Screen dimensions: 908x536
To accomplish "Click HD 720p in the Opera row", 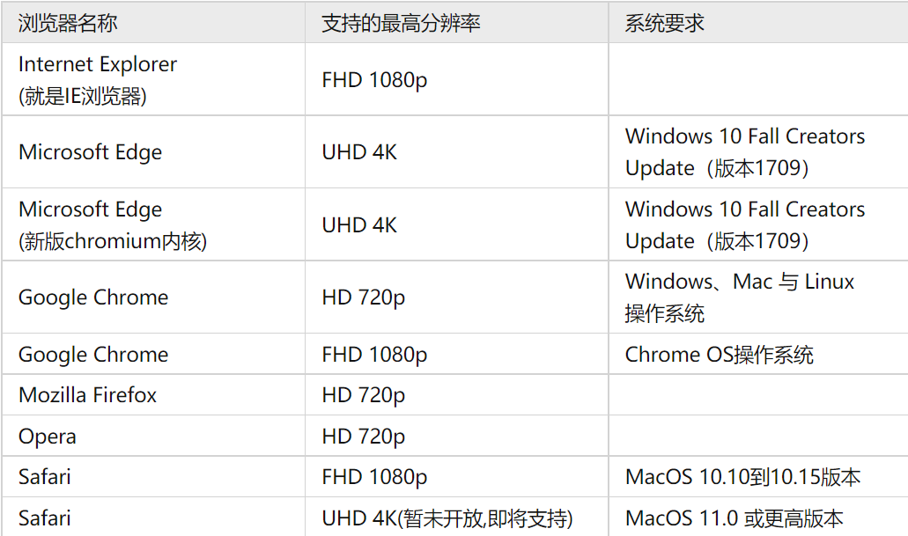I will coord(364,437).
